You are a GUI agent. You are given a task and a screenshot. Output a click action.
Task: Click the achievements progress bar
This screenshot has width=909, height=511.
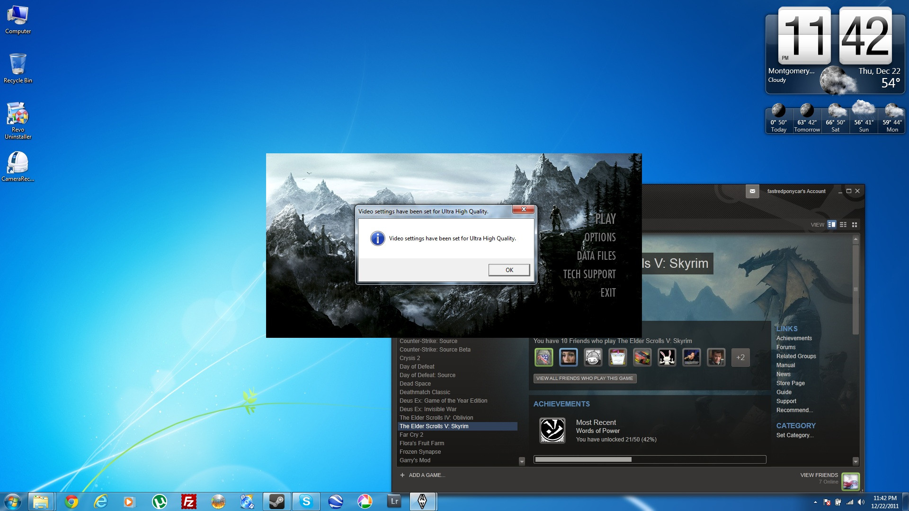pos(649,459)
